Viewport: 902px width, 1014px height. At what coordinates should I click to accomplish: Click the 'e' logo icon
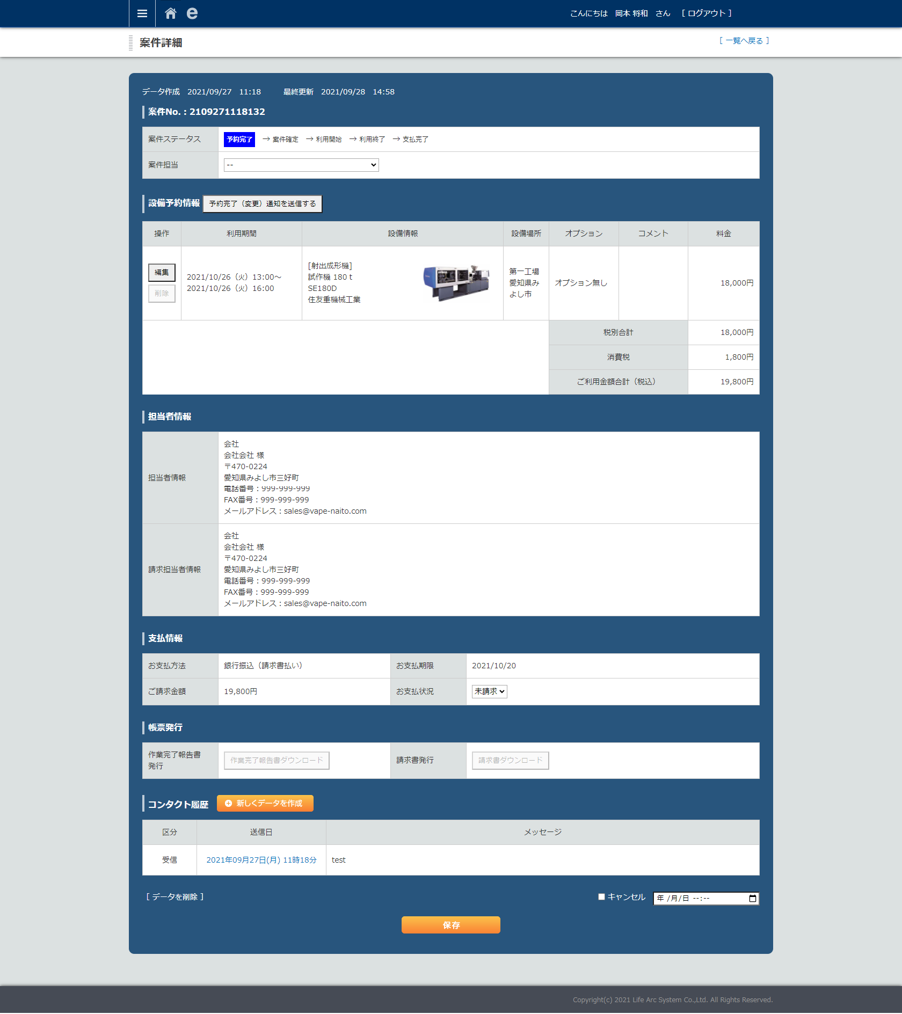click(x=192, y=13)
